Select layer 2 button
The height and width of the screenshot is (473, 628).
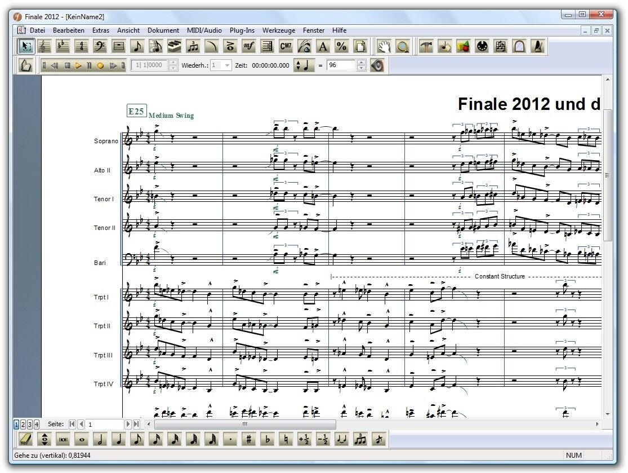click(x=23, y=424)
